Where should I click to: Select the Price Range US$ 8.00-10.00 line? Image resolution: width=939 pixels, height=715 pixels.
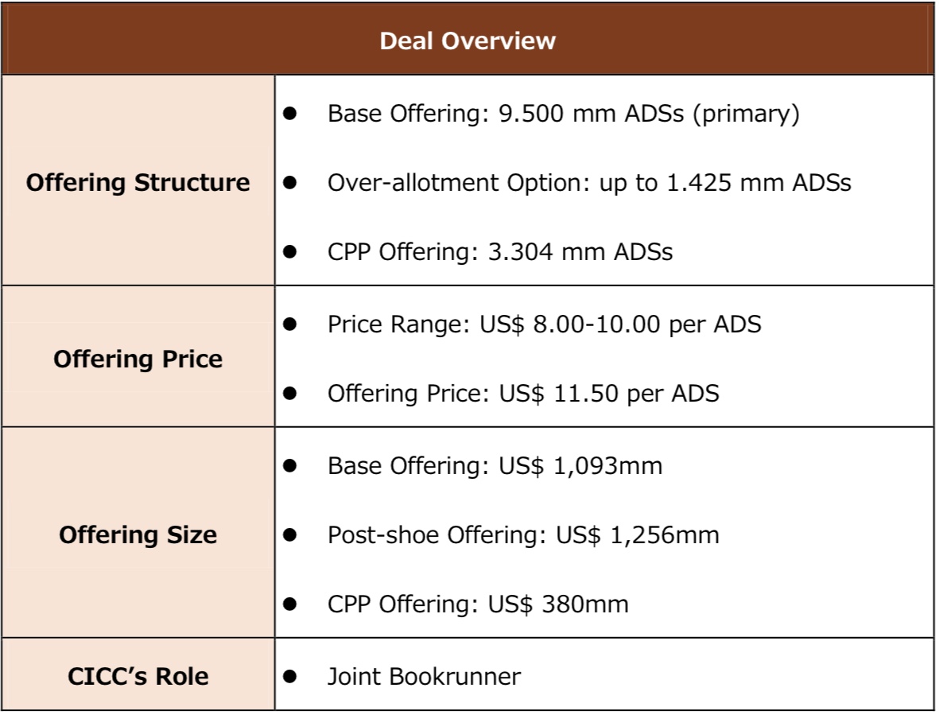(545, 324)
